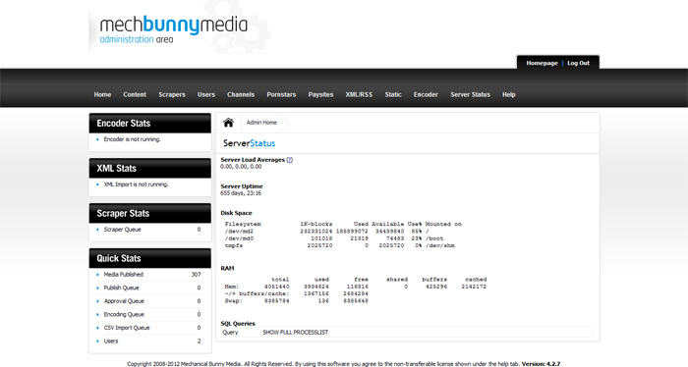Viewport: 688px width, 367px height.
Task: Click the Mem: row in RAM table
Action: click(x=356, y=287)
